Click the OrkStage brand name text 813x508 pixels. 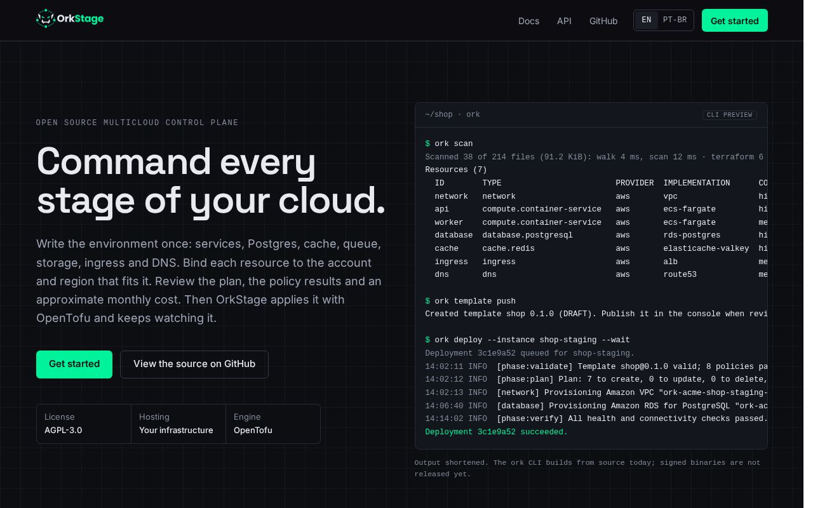[x=81, y=18]
